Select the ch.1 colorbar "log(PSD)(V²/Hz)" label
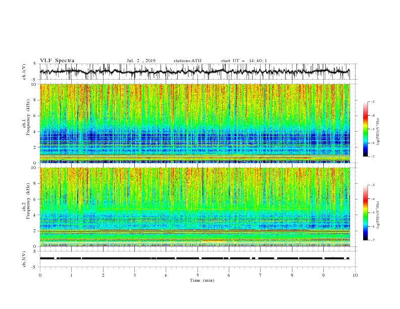Screen dimensions: 400x309 (x=378, y=132)
